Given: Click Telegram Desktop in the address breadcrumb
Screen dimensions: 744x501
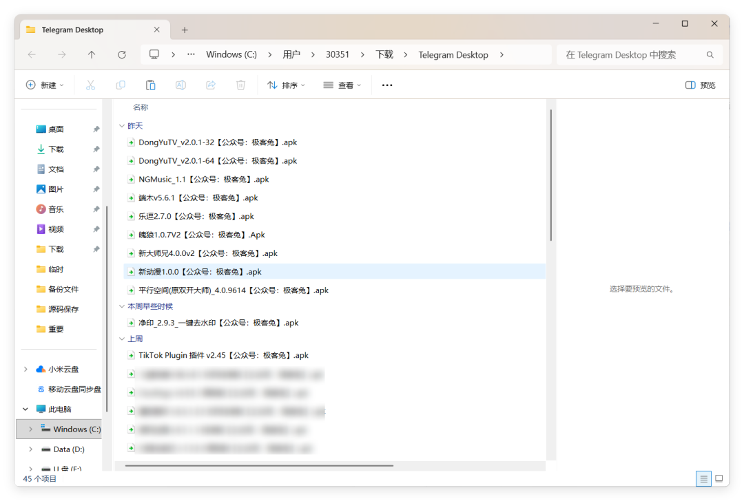Looking at the screenshot, I should pyautogui.click(x=453, y=55).
